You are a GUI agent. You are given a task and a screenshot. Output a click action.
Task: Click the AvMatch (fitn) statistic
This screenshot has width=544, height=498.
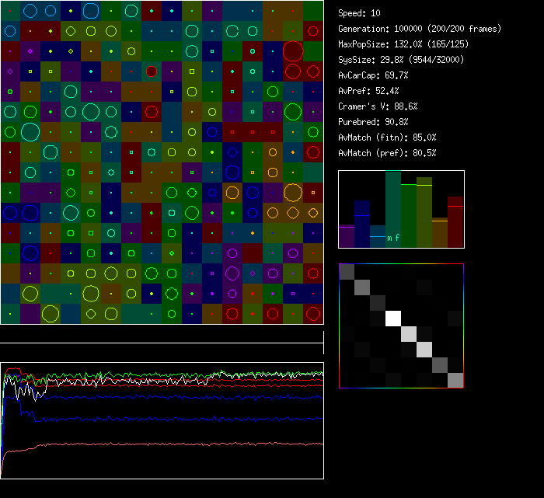pos(387,138)
